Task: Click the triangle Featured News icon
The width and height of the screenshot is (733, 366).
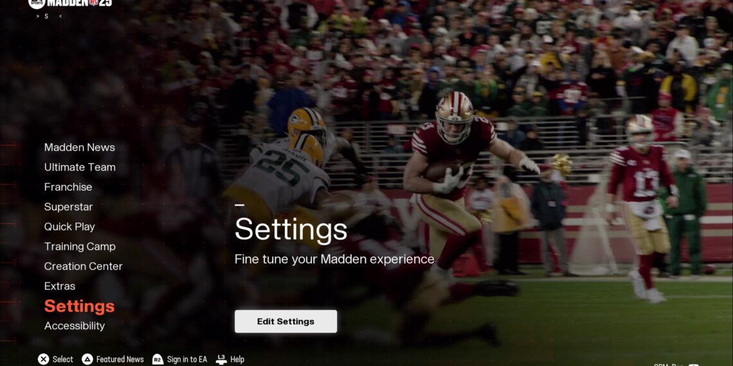Action: point(87,359)
